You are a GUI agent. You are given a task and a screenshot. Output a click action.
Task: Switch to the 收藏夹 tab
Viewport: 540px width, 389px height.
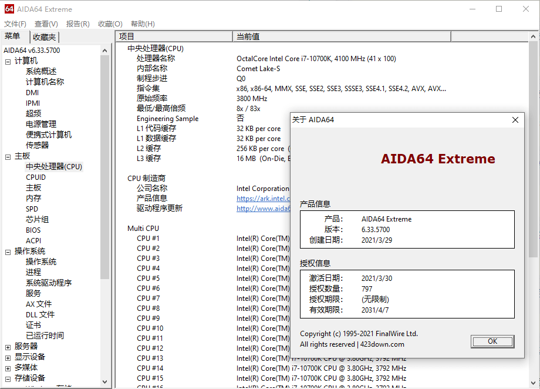pyautogui.click(x=44, y=37)
